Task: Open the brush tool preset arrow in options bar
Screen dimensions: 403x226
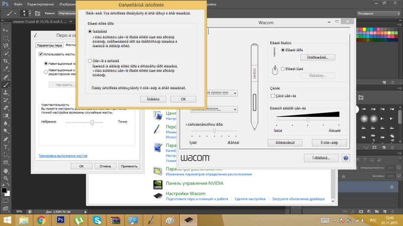Action: coord(15,14)
